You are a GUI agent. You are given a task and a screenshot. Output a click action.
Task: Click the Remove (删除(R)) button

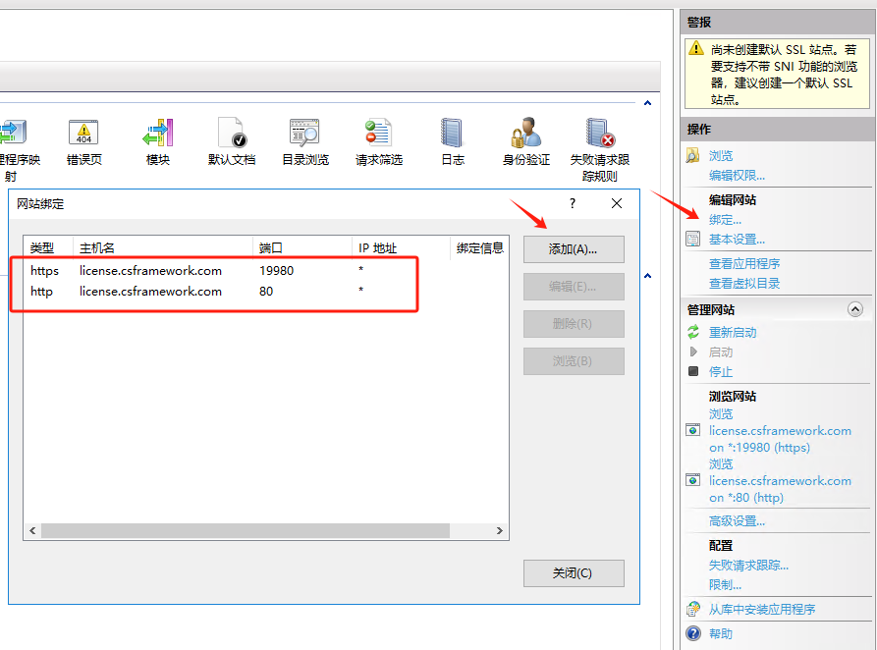tap(574, 324)
